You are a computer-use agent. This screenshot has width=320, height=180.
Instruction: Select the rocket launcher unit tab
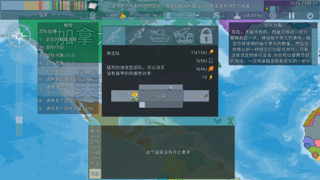137,36
